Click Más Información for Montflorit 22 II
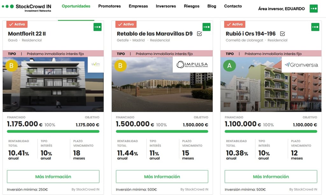Screen dimensions: 326x195 [53, 177]
